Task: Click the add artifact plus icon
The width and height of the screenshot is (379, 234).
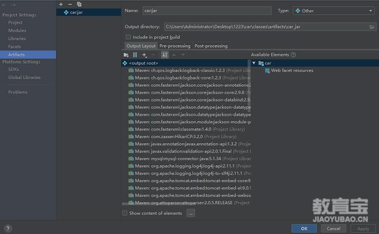Action: click(x=61, y=4)
